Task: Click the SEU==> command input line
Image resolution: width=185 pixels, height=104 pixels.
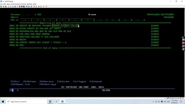Action: tap(57, 17)
